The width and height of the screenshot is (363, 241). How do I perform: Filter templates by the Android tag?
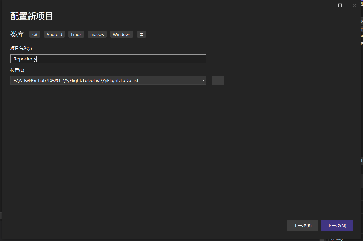coord(54,34)
